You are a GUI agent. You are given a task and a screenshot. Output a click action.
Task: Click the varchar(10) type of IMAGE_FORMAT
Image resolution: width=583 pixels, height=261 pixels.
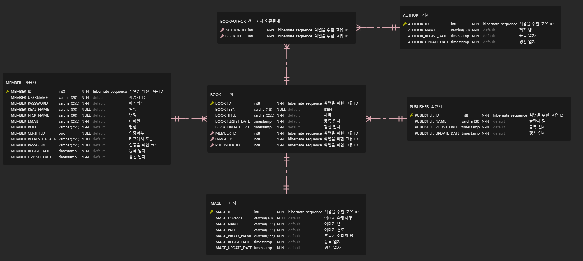263,218
